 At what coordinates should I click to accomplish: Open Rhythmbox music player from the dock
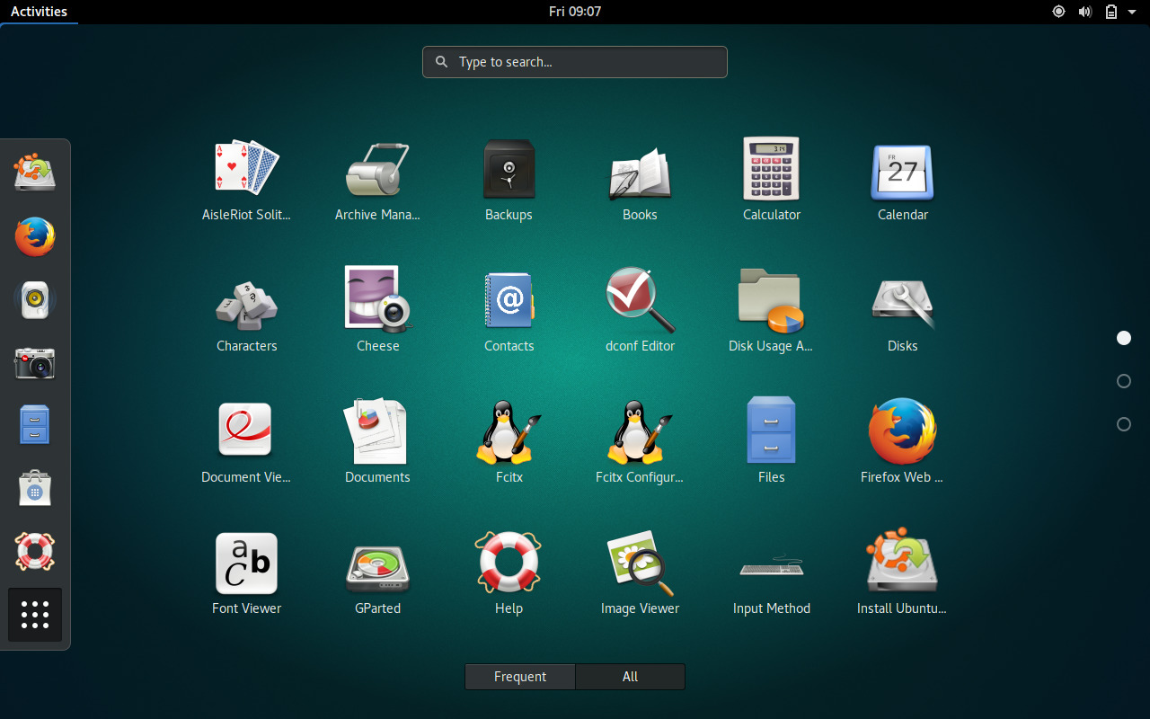34,299
